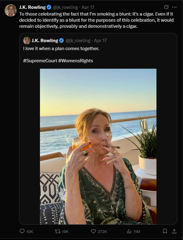Open the #WomensRights hashtag
This screenshot has height=240, width=183.
(x=75, y=60)
